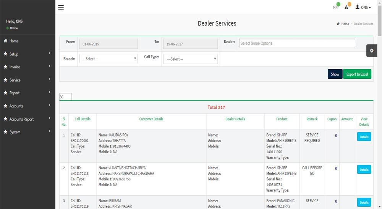The image size is (382, 209).
Task: Click the Call Details column header
Action: [83, 119]
